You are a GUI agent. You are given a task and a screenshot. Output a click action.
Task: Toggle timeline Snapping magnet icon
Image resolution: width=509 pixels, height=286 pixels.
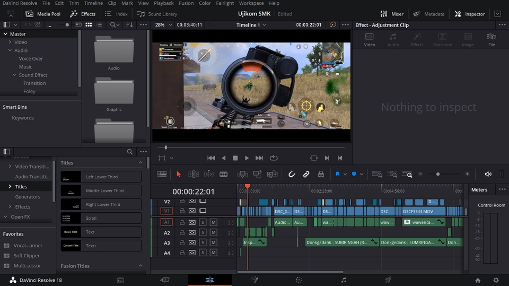[292, 174]
